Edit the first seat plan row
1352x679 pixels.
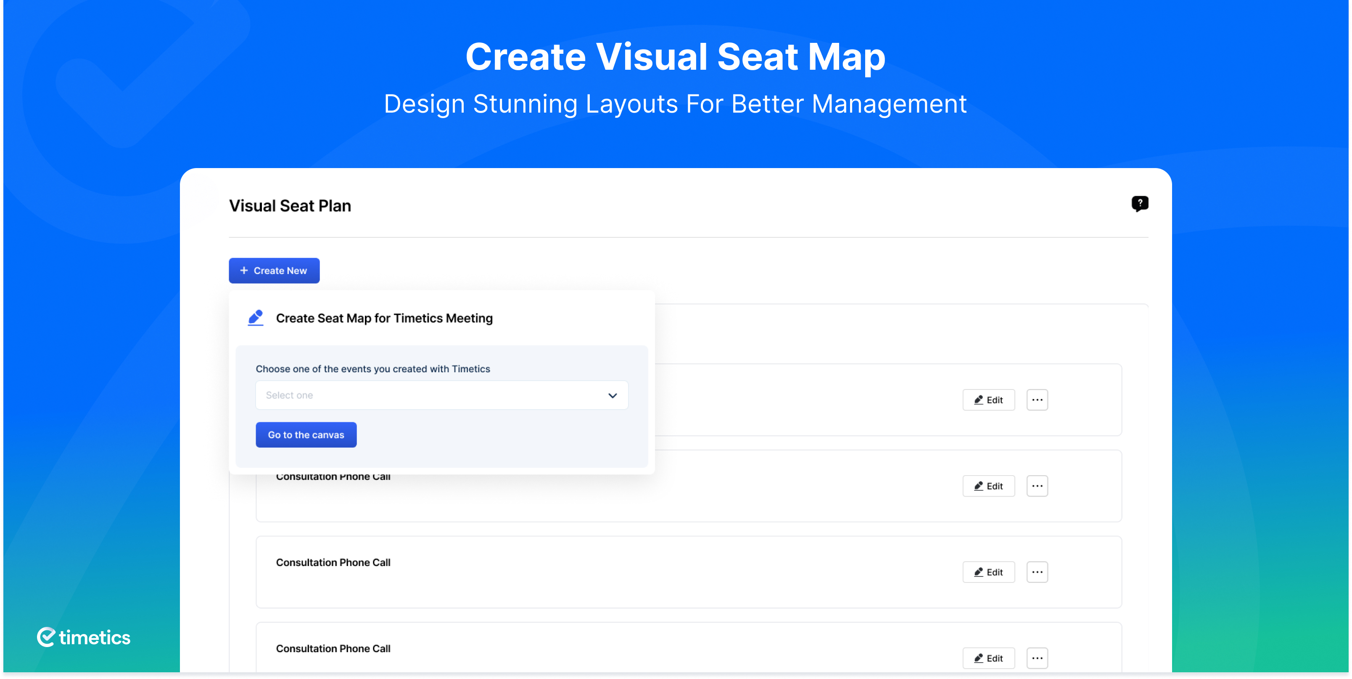coord(988,400)
